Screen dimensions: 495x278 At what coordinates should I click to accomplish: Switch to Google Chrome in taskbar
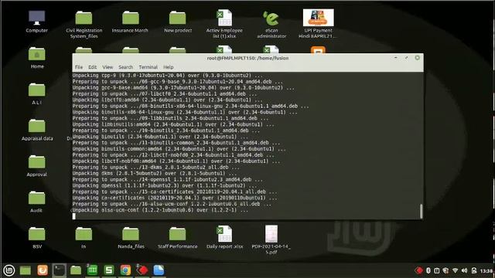point(125,270)
